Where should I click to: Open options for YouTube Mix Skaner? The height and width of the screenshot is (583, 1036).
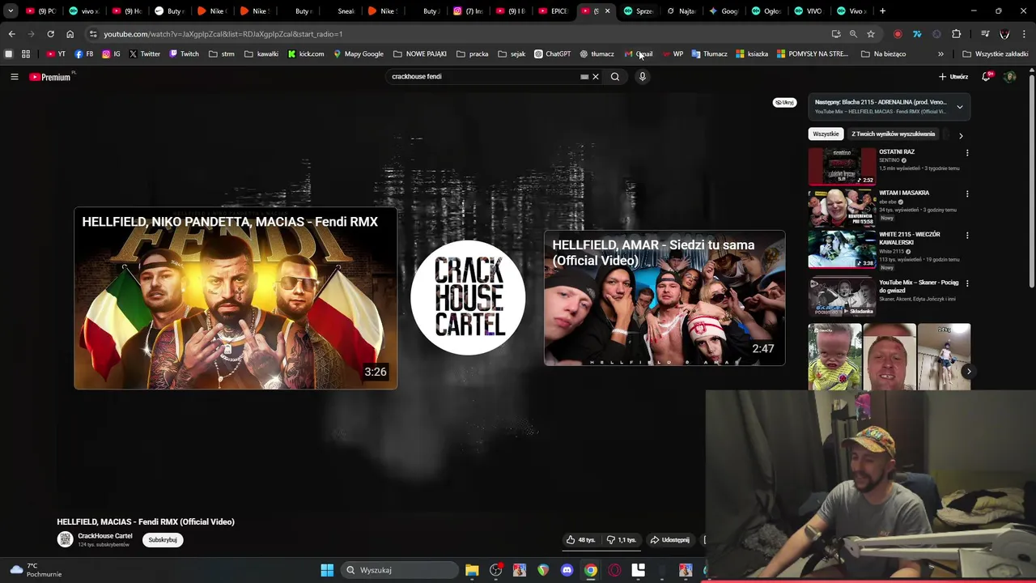967,283
